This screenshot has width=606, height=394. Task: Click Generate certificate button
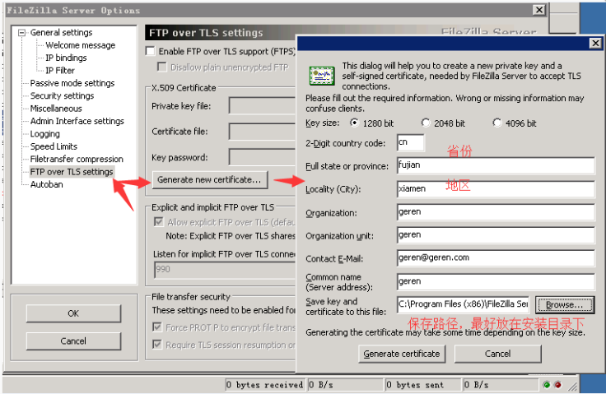pos(402,354)
